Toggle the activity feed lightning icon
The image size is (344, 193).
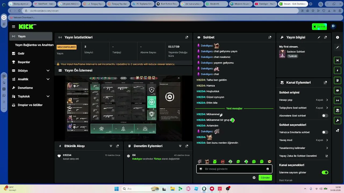click(338, 70)
